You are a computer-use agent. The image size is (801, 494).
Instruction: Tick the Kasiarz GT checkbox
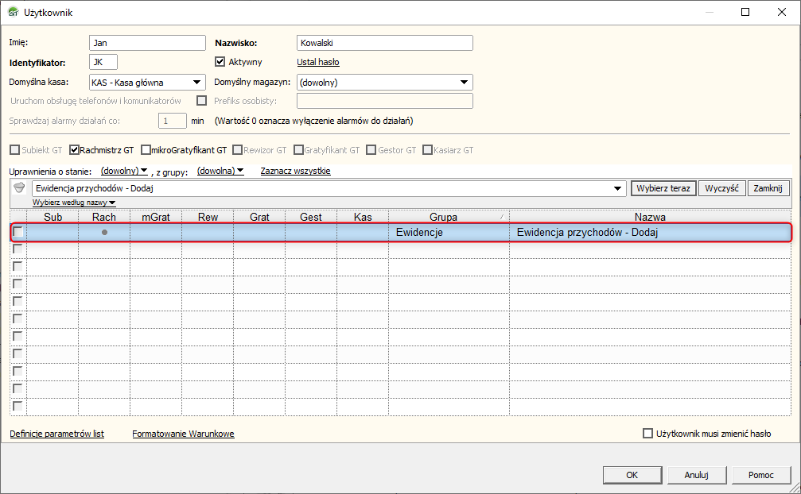pyautogui.click(x=428, y=150)
